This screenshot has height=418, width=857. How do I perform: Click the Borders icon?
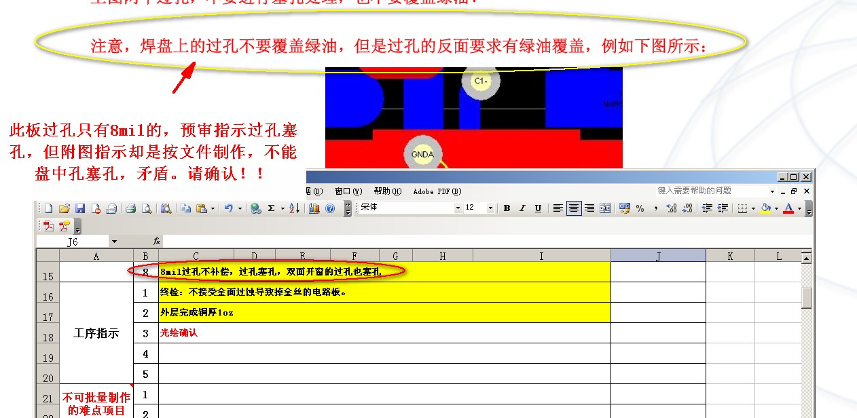click(742, 208)
